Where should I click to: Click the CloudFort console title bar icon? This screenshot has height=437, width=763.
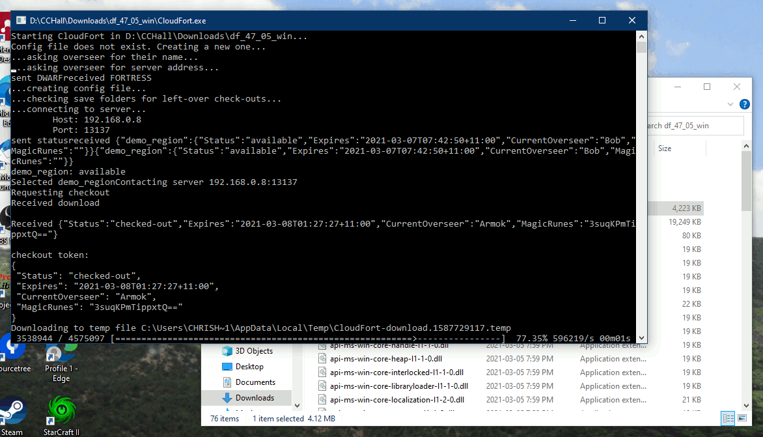(21, 20)
